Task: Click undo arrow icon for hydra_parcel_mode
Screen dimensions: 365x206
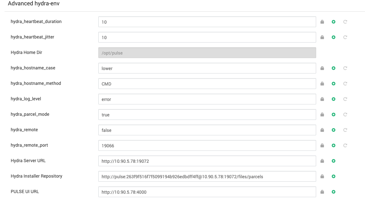Action: pos(345,115)
